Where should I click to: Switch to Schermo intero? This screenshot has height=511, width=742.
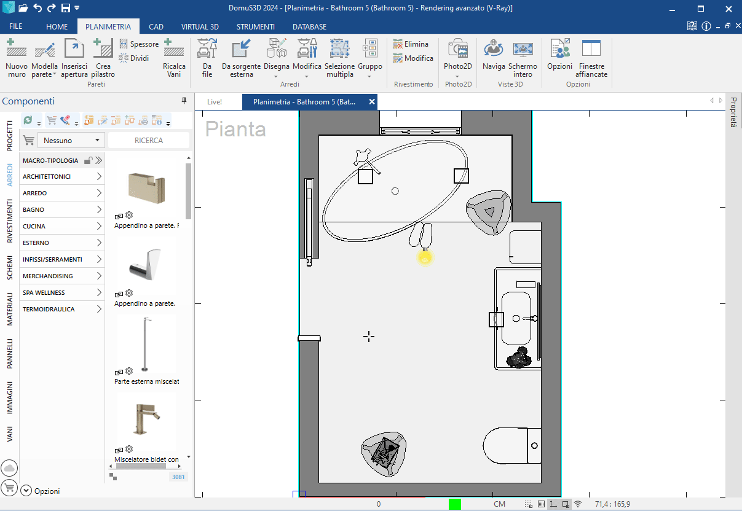(523, 58)
